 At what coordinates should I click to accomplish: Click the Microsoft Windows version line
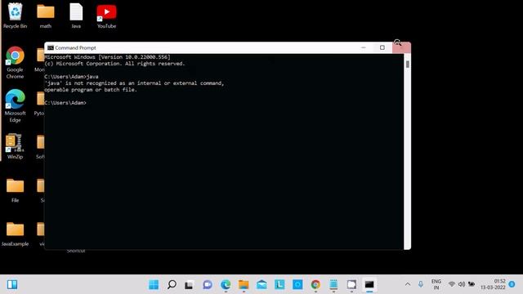107,57
